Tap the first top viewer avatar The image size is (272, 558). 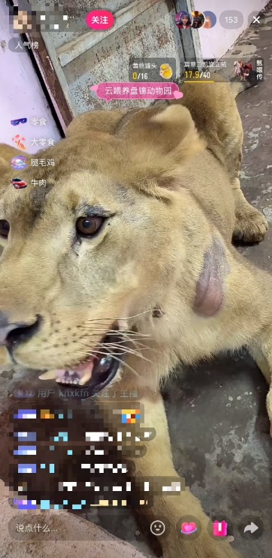point(183,20)
